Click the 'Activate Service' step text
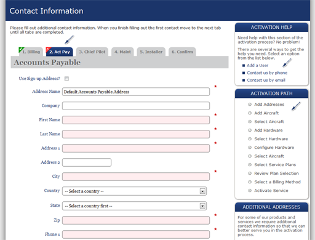315x240 pixels. tap(271, 191)
